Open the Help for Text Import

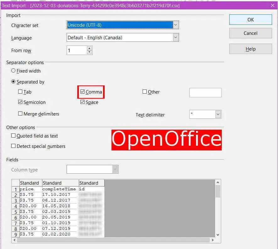click(x=250, y=49)
